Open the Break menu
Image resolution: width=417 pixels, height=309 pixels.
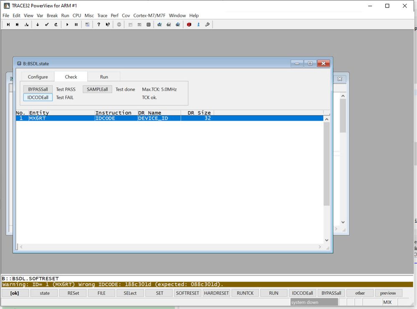click(52, 15)
